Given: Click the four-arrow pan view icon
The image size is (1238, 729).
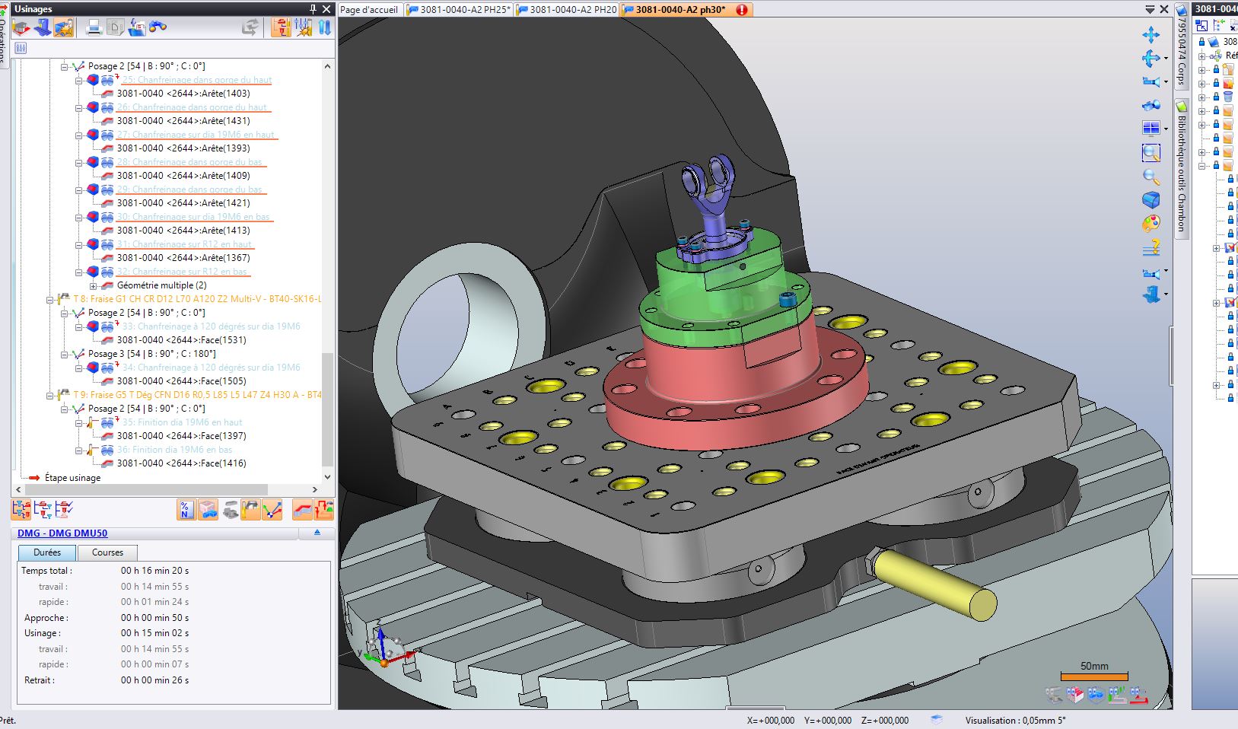Looking at the screenshot, I should point(1150,35).
